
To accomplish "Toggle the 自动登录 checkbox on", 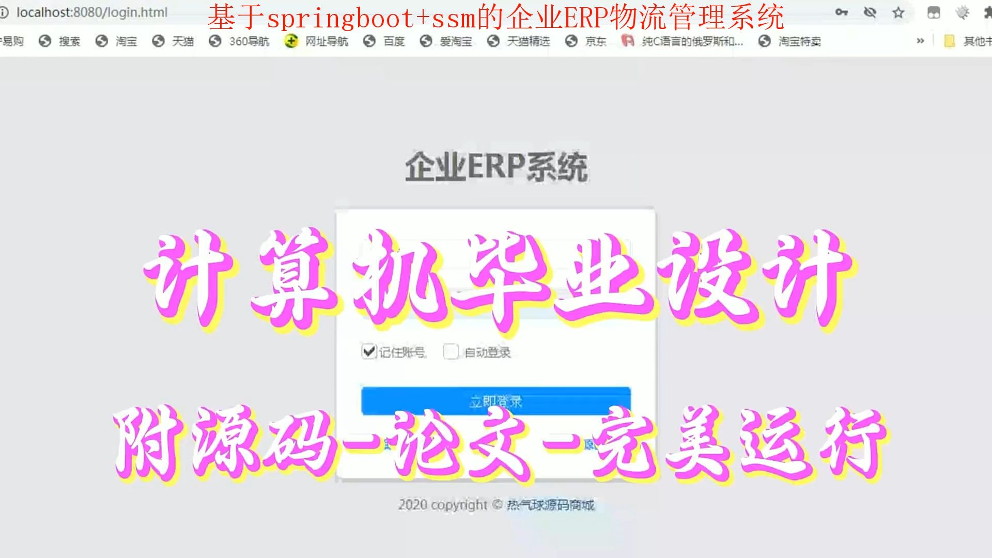I will click(451, 351).
